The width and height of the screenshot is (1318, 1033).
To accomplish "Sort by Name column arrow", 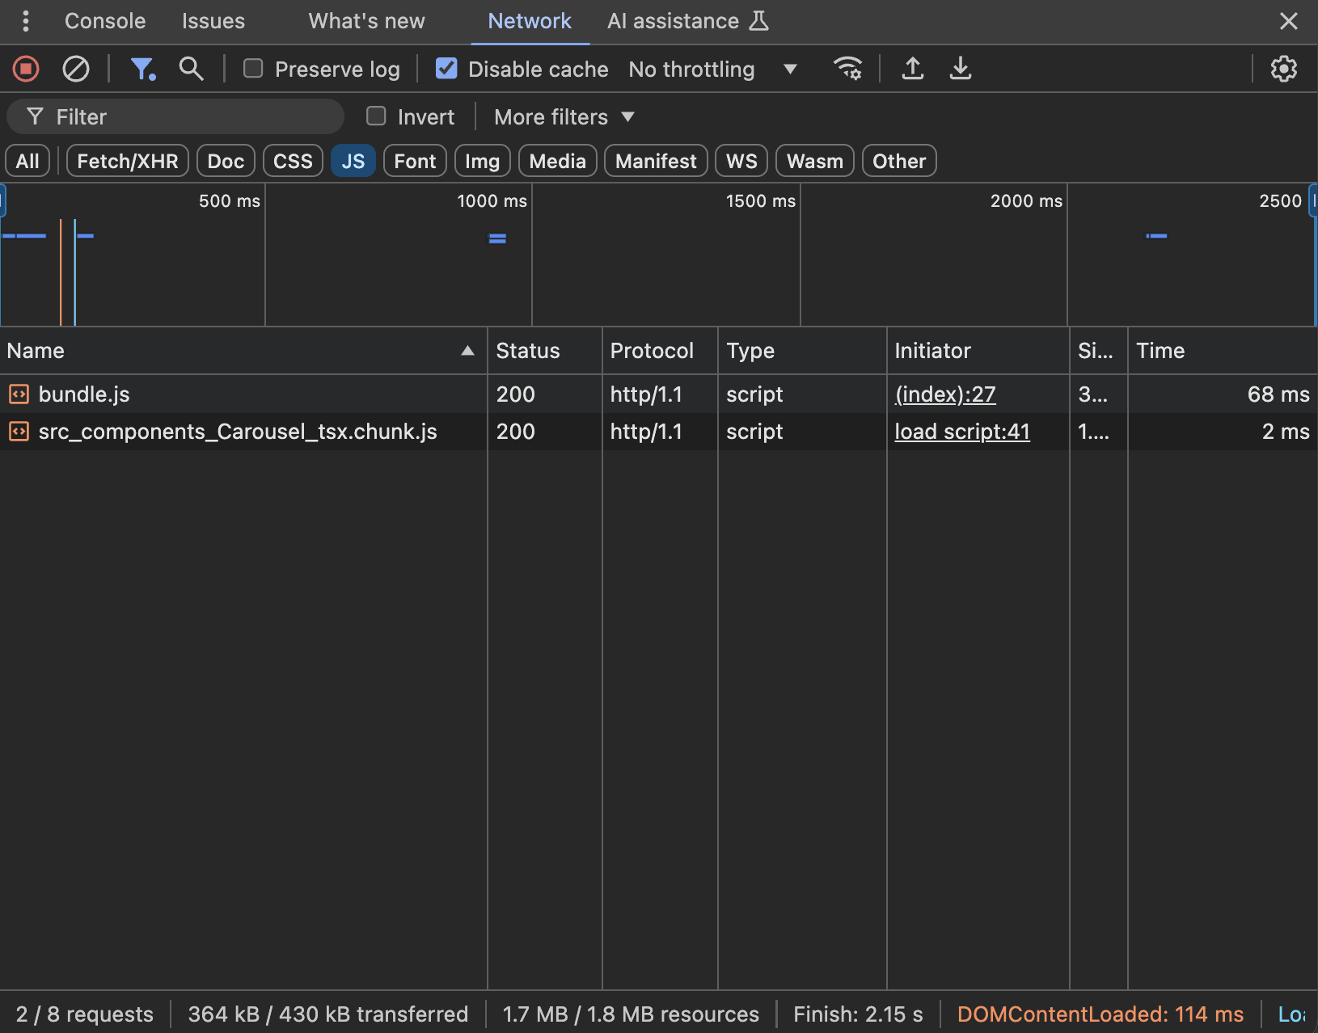I will [467, 351].
